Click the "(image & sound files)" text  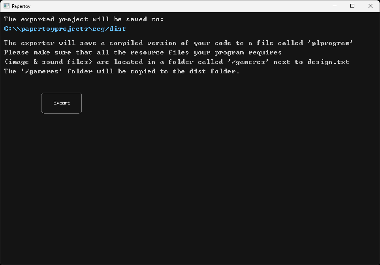coord(50,62)
